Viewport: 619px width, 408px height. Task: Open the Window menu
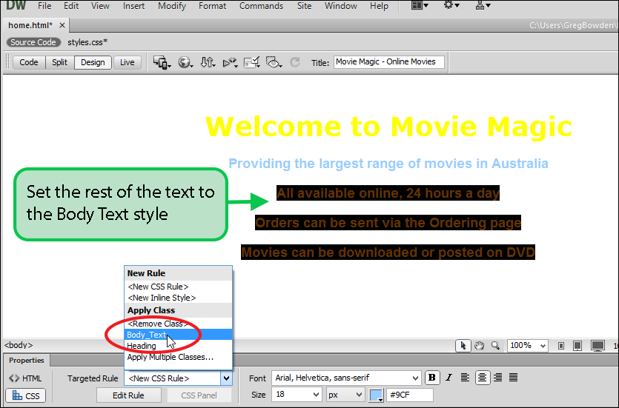click(341, 6)
